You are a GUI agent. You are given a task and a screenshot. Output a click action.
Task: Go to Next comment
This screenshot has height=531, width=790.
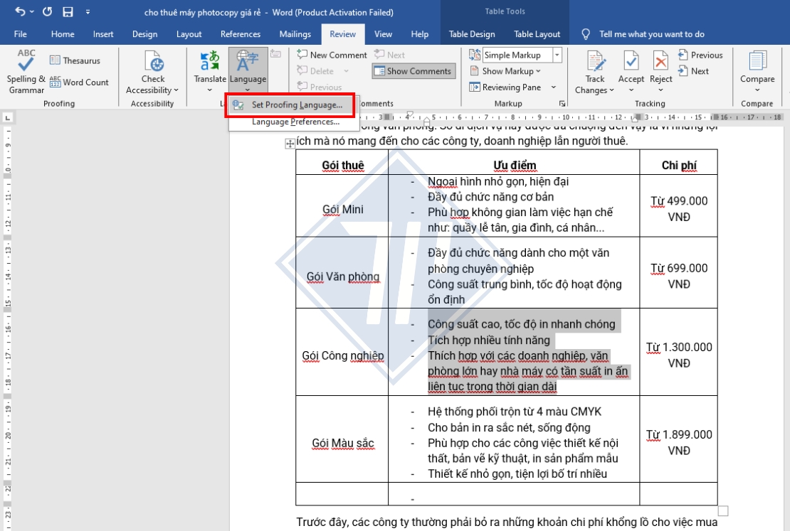point(389,55)
